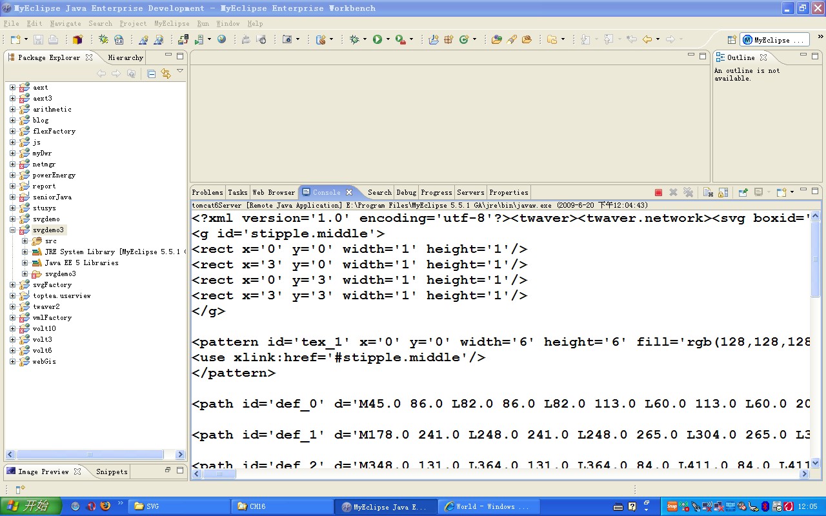Click the camera screenshot capture icon
This screenshot has height=516, width=826.
click(x=288, y=39)
